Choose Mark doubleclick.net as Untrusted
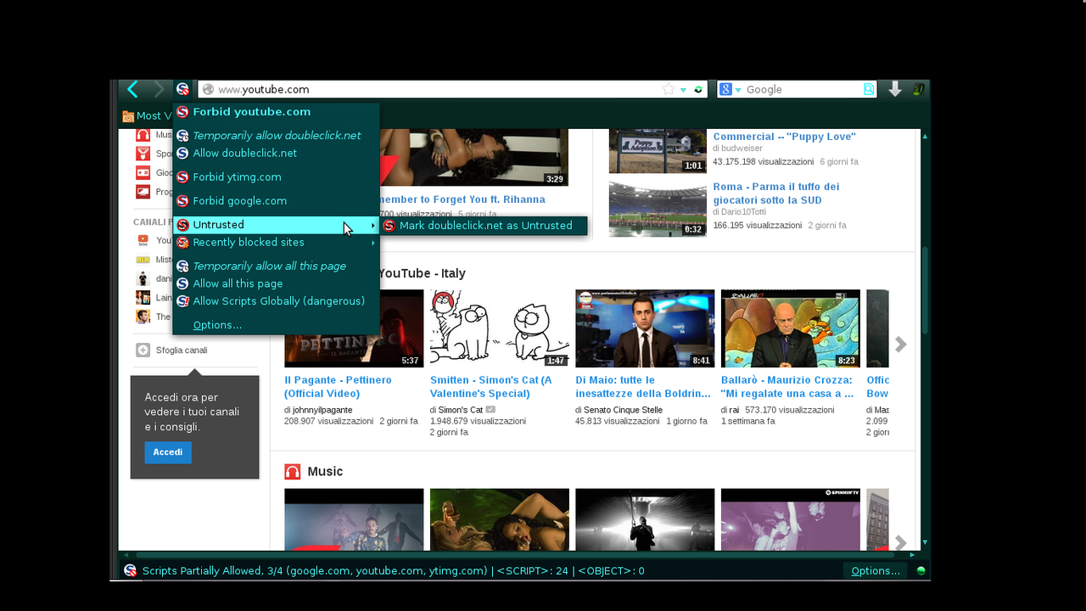1086x611 pixels. 484,226
